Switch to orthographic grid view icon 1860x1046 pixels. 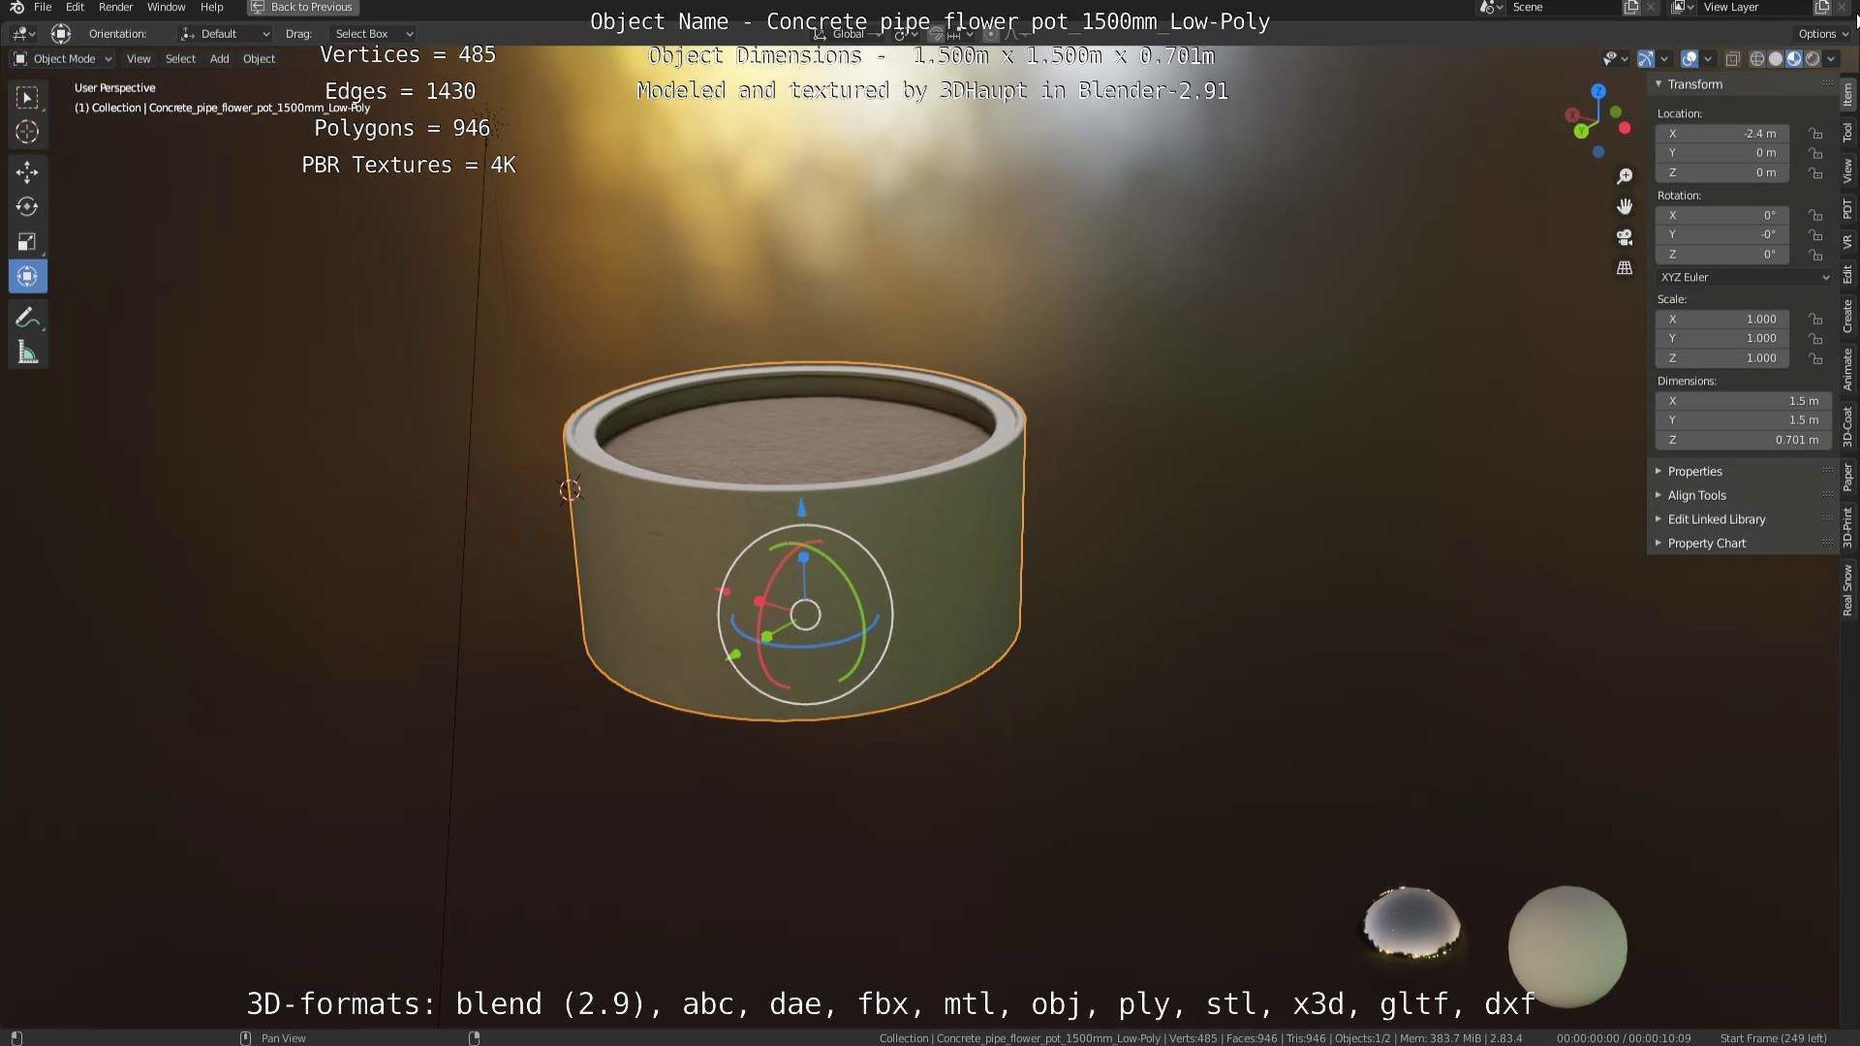tap(1625, 268)
